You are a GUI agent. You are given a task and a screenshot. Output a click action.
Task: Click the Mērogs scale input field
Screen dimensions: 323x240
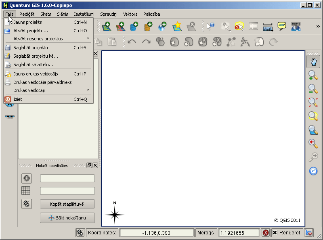point(239,233)
